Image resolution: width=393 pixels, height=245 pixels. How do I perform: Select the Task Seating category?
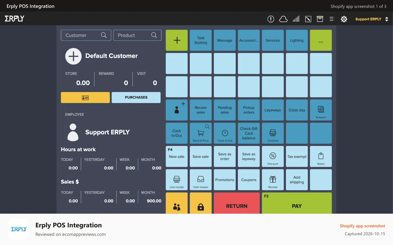pos(201,41)
